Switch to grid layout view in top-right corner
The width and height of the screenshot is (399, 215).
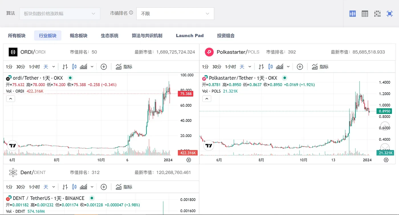[377, 13]
